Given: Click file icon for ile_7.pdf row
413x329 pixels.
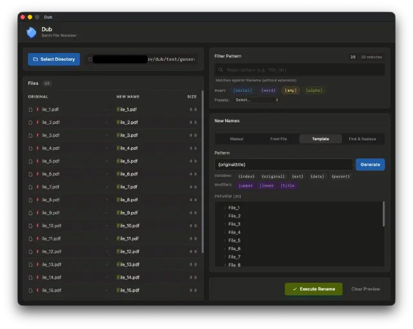Looking at the screenshot, I should point(30,187).
